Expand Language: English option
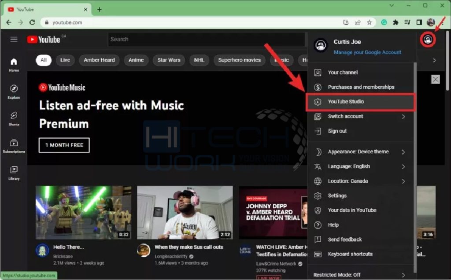This screenshot has height=280, width=451. pyautogui.click(x=360, y=166)
